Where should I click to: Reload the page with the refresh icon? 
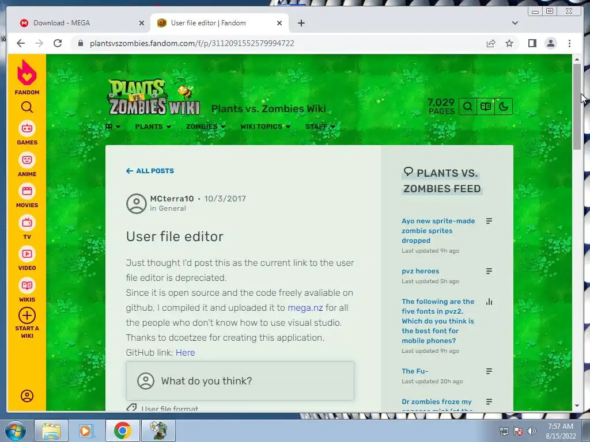pyautogui.click(x=58, y=43)
